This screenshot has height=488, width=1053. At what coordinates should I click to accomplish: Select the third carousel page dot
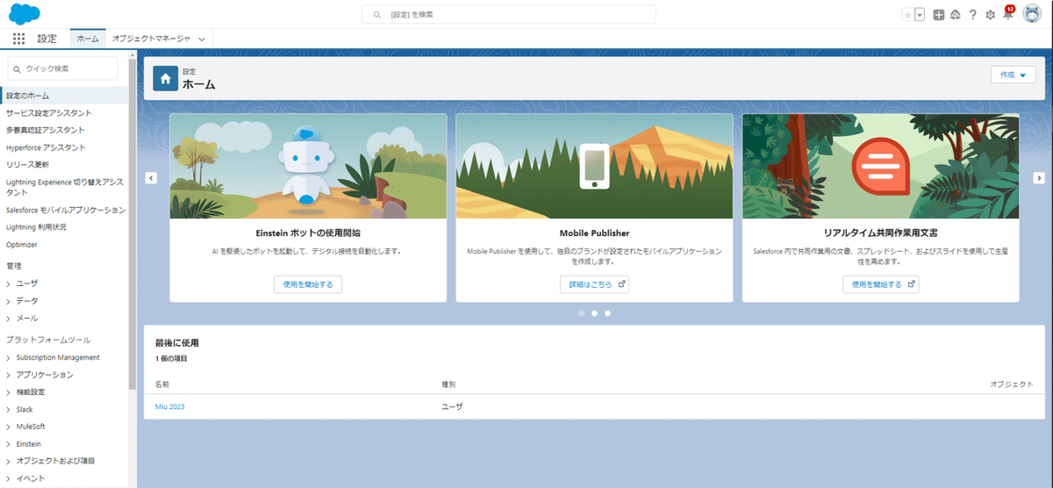(x=607, y=312)
